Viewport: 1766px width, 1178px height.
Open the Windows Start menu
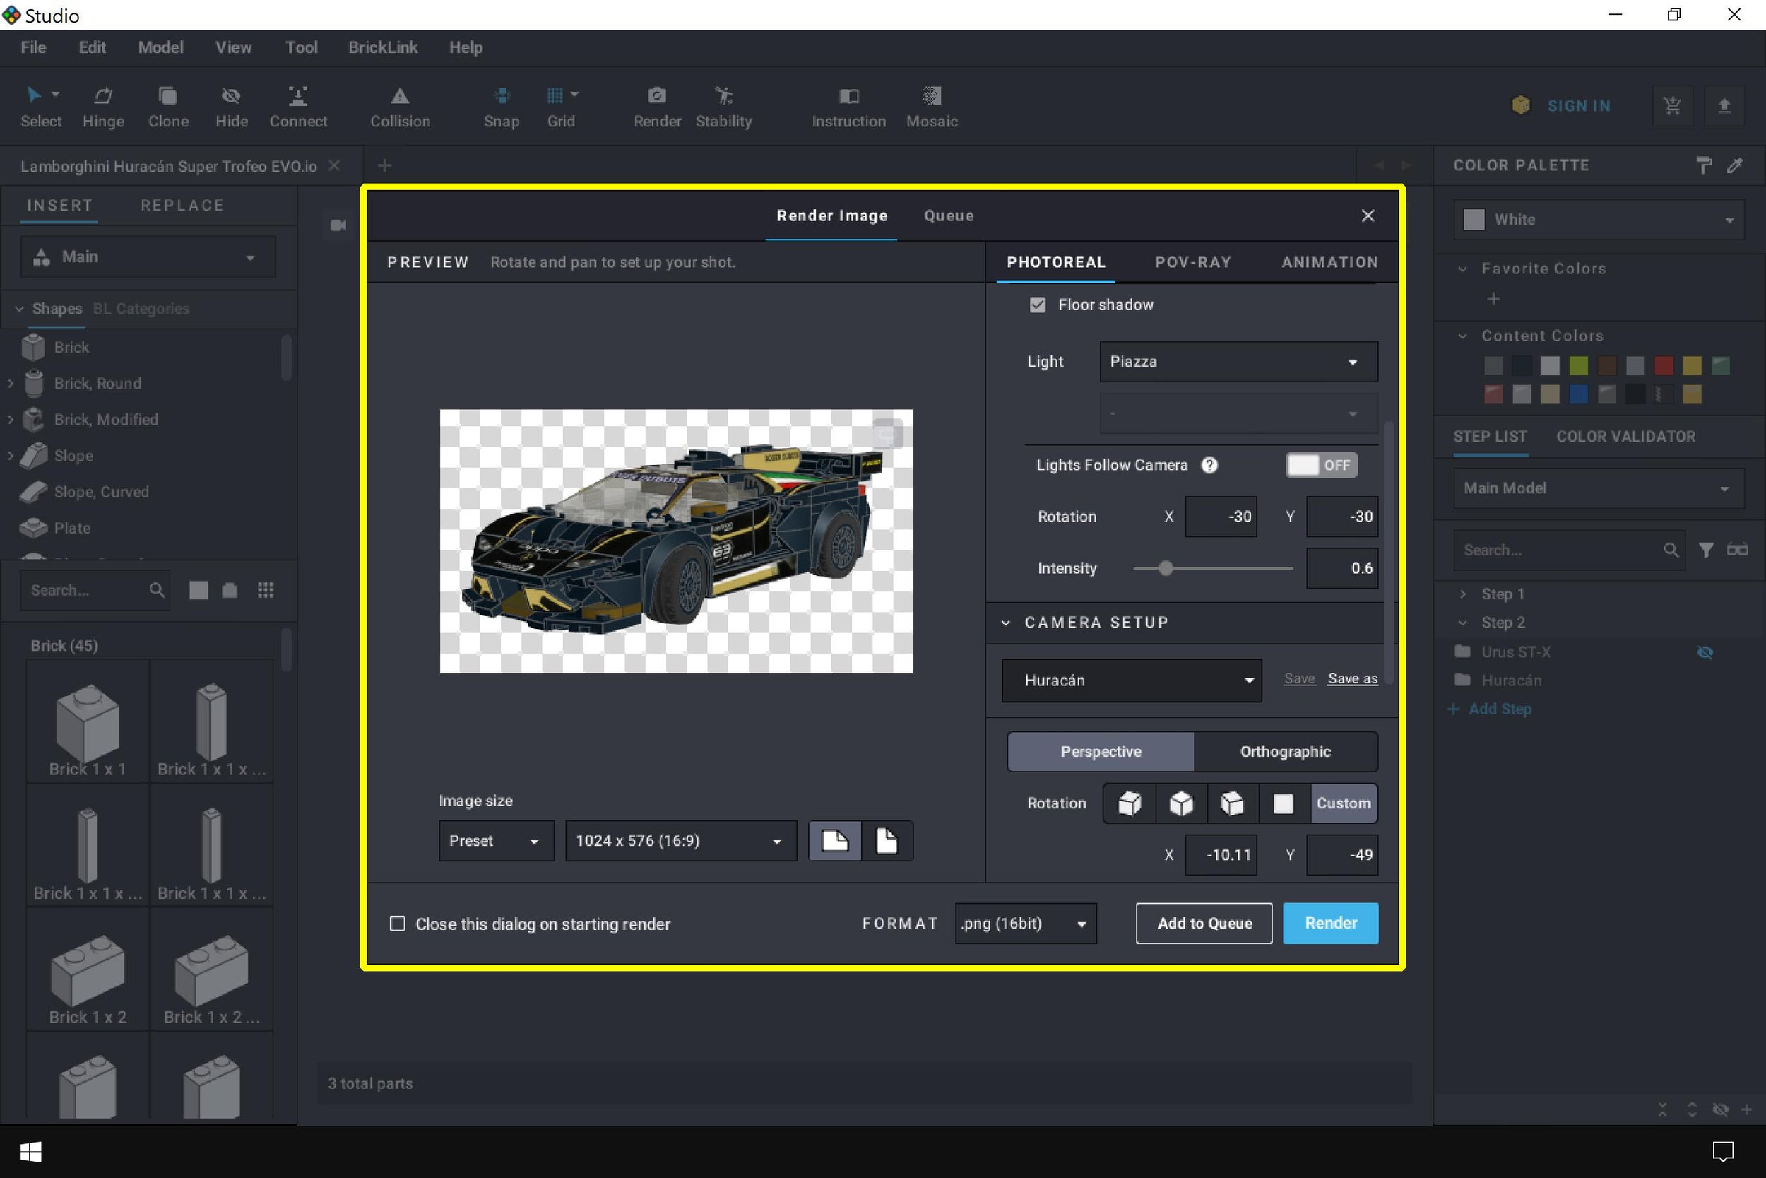(31, 1151)
